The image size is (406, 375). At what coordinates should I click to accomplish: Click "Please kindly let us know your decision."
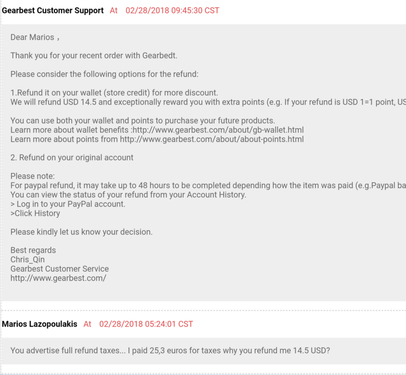coord(81,232)
